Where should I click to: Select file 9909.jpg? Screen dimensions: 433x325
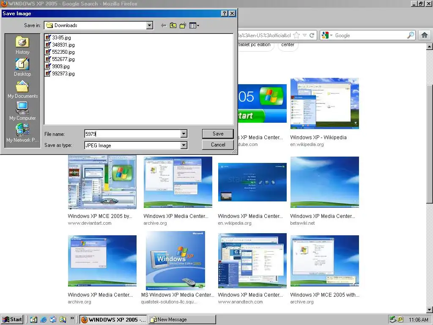[x=58, y=66]
